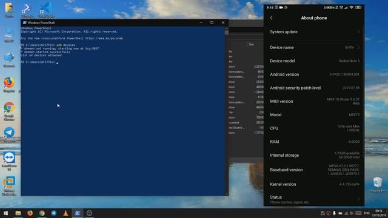The image size is (388, 218).
Task: Open Status entry on About phone
Action: point(314,199)
